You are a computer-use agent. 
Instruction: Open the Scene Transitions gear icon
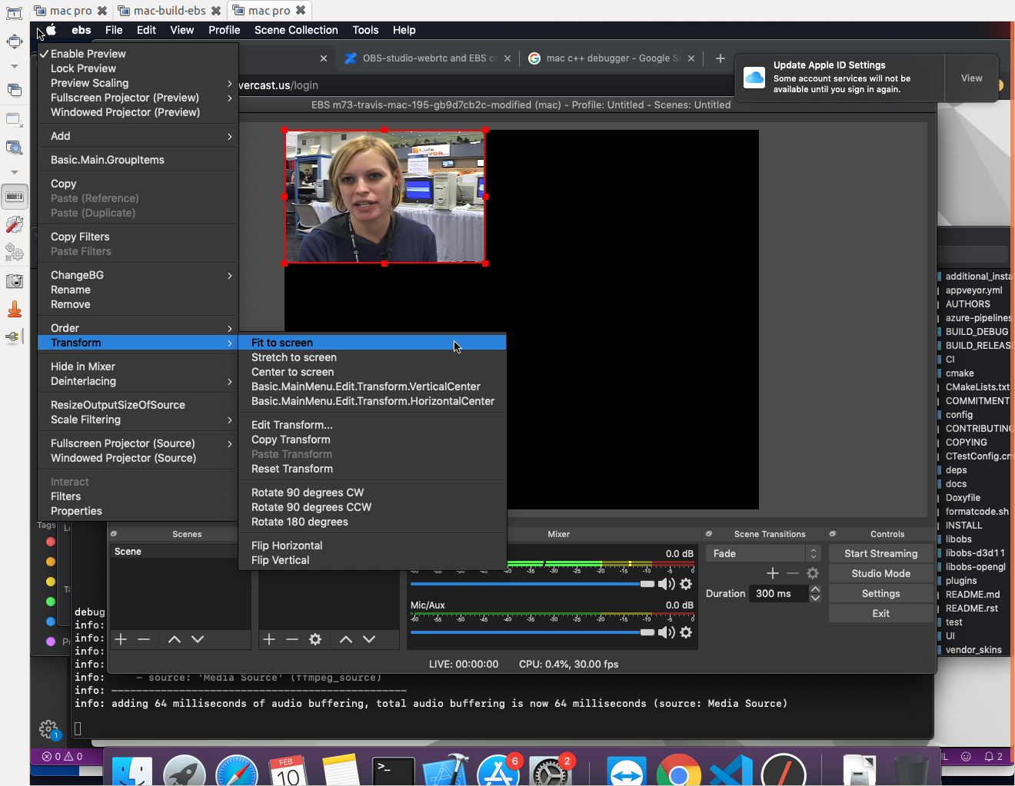tap(813, 572)
